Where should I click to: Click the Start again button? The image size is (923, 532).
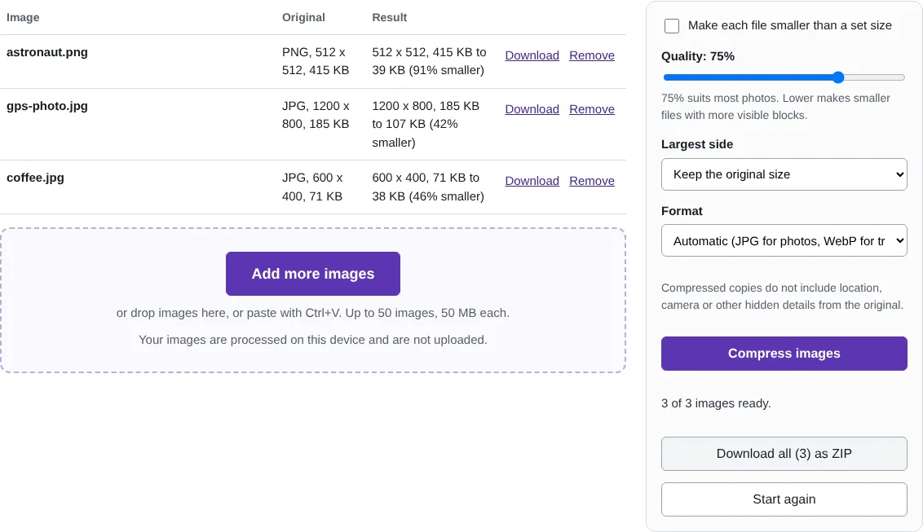pos(784,499)
